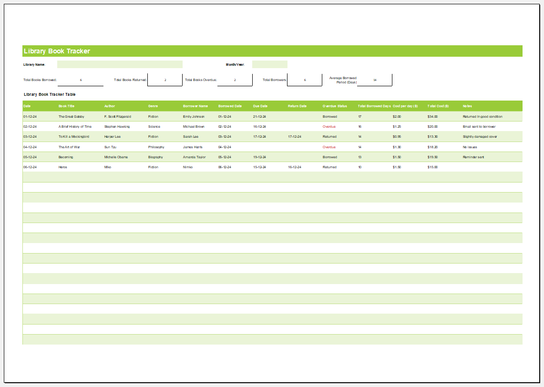This screenshot has width=544, height=387.
Task: Click cost per day '$1.25' cell
Action: tap(397, 127)
